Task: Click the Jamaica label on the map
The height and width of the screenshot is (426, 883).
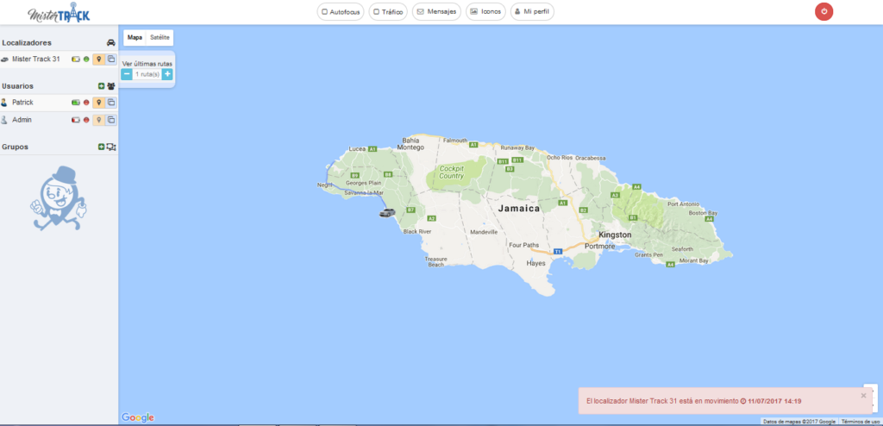Action: point(518,209)
